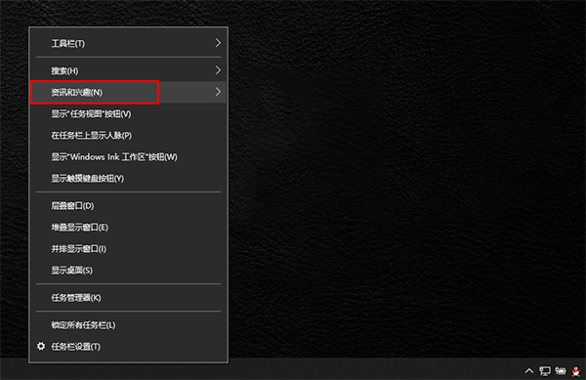Toggle 锁定所有任务栏(L)
Screen dimensions: 586x380
pos(128,325)
